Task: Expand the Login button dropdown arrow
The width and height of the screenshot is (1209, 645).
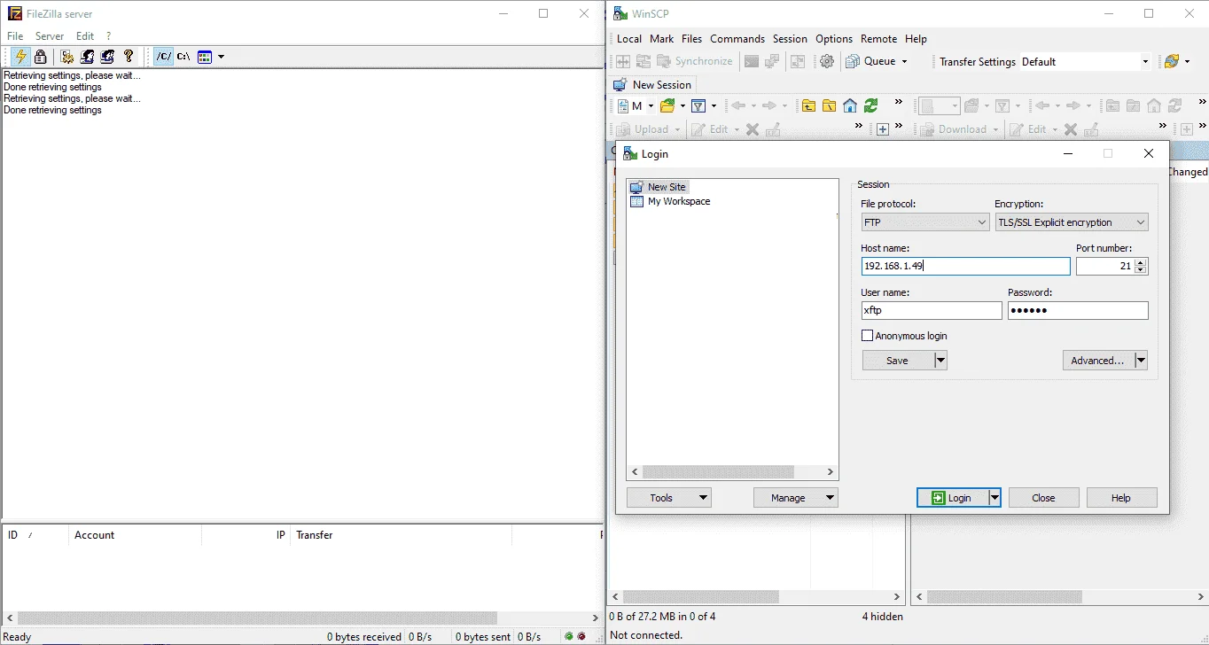Action: [x=994, y=498]
